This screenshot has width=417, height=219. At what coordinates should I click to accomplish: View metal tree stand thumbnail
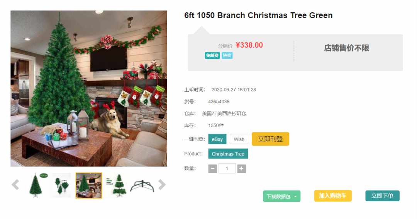coord(142,186)
